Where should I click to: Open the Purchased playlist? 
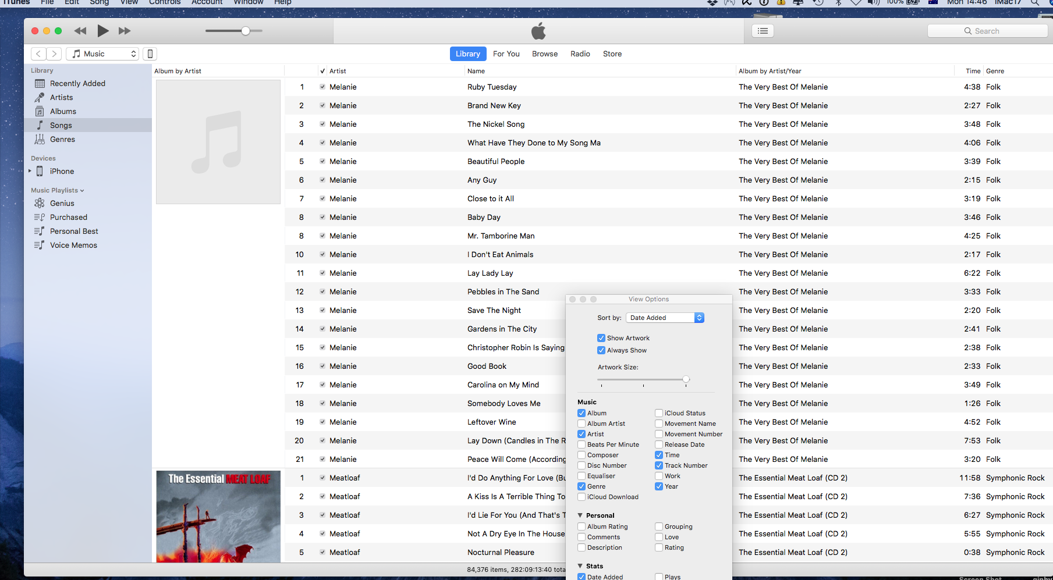pyautogui.click(x=68, y=217)
